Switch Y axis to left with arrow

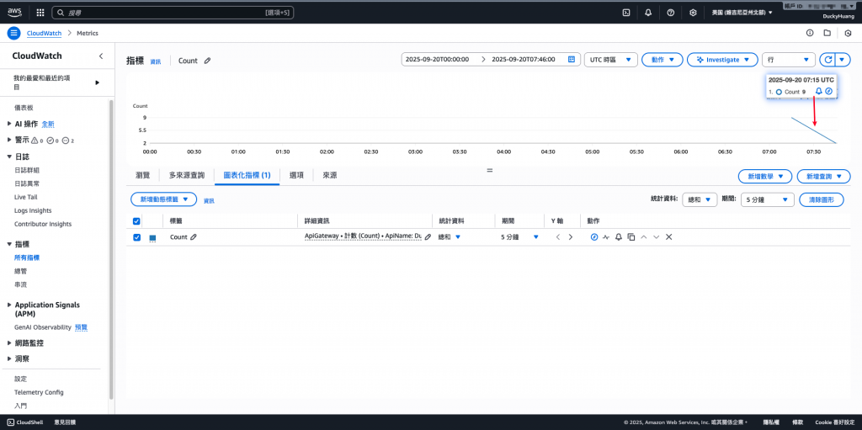(557, 237)
